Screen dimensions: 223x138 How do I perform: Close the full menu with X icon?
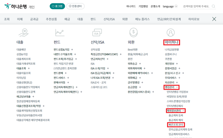point(214,19)
